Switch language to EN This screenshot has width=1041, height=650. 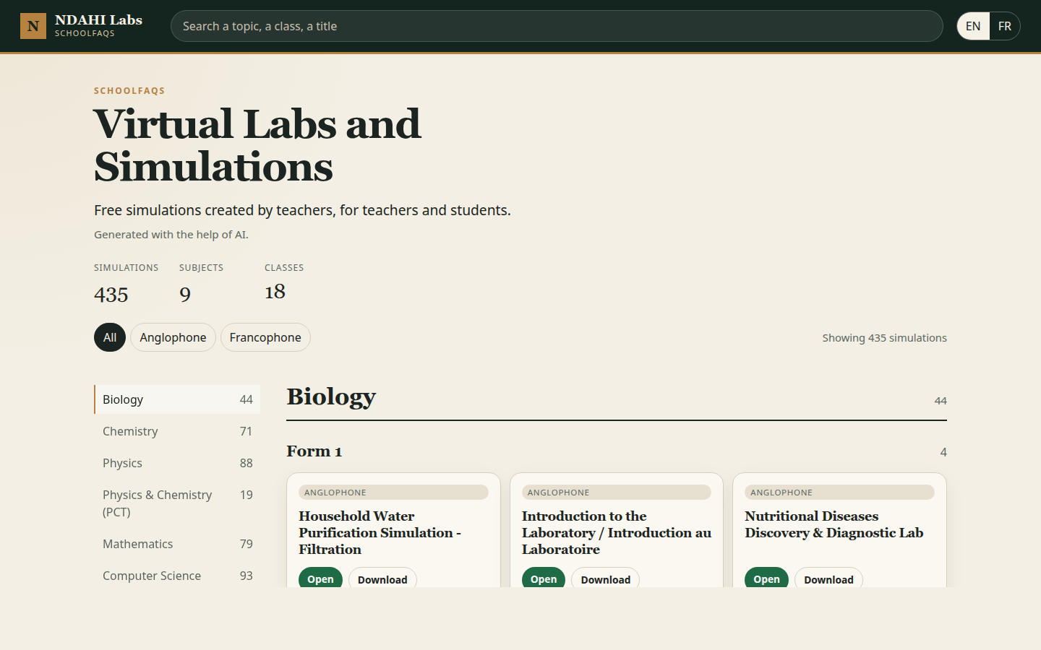click(973, 26)
